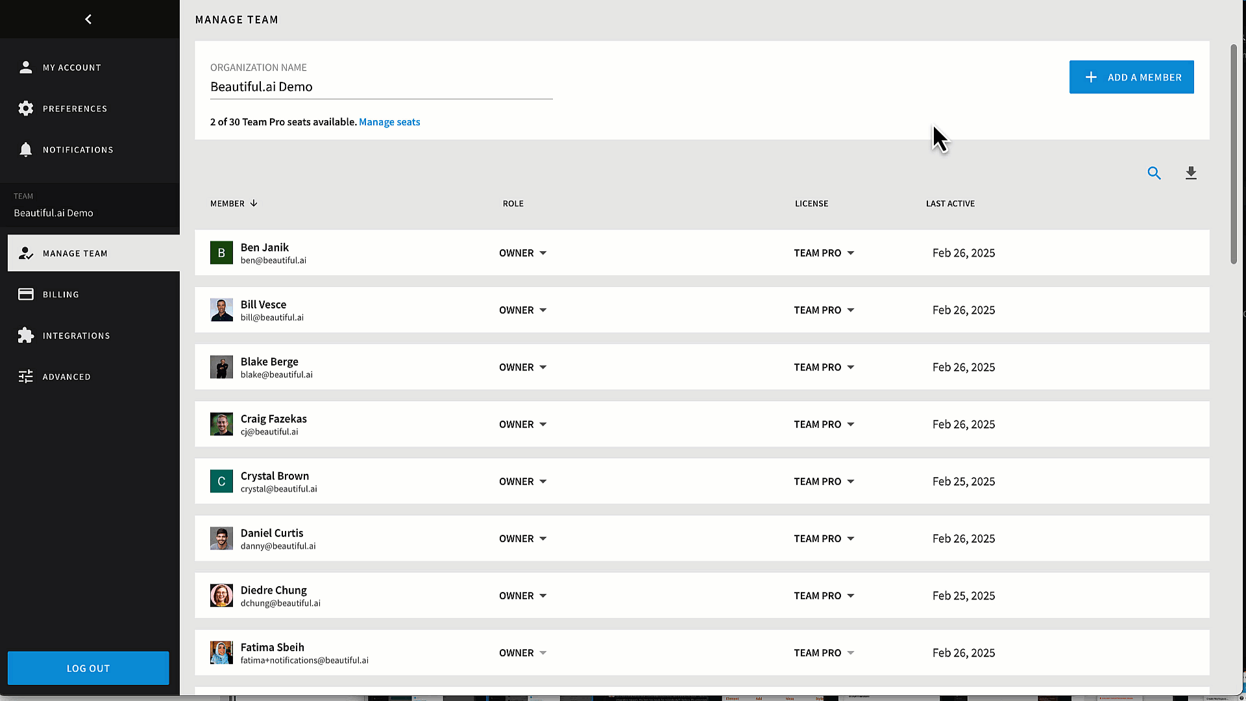Click the Manage Team person-check icon
This screenshot has width=1246, height=701.
[26, 253]
